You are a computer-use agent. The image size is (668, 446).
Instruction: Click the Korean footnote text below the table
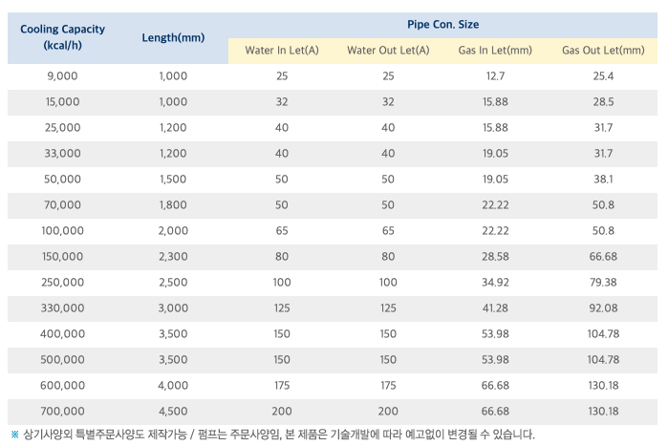(277, 435)
